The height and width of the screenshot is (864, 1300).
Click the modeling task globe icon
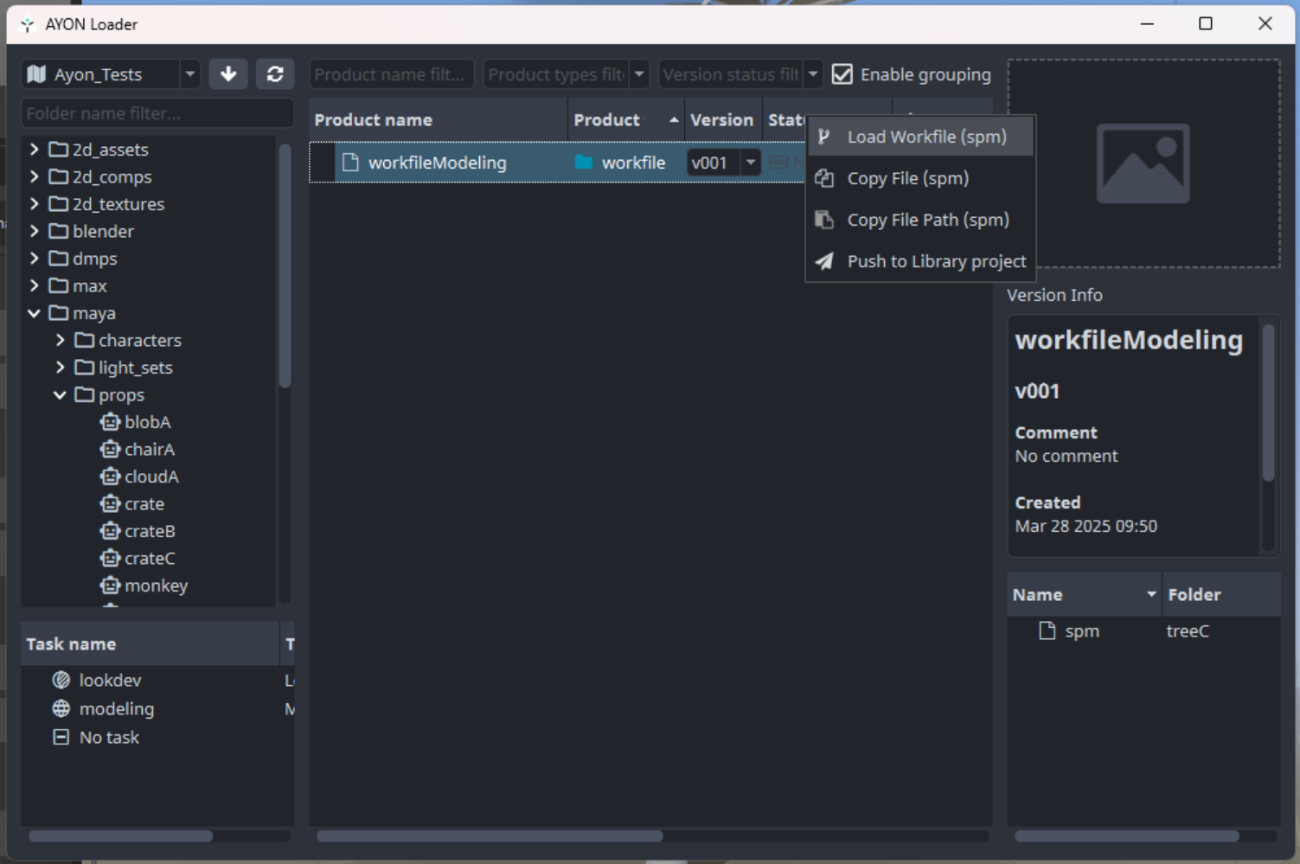click(x=61, y=709)
